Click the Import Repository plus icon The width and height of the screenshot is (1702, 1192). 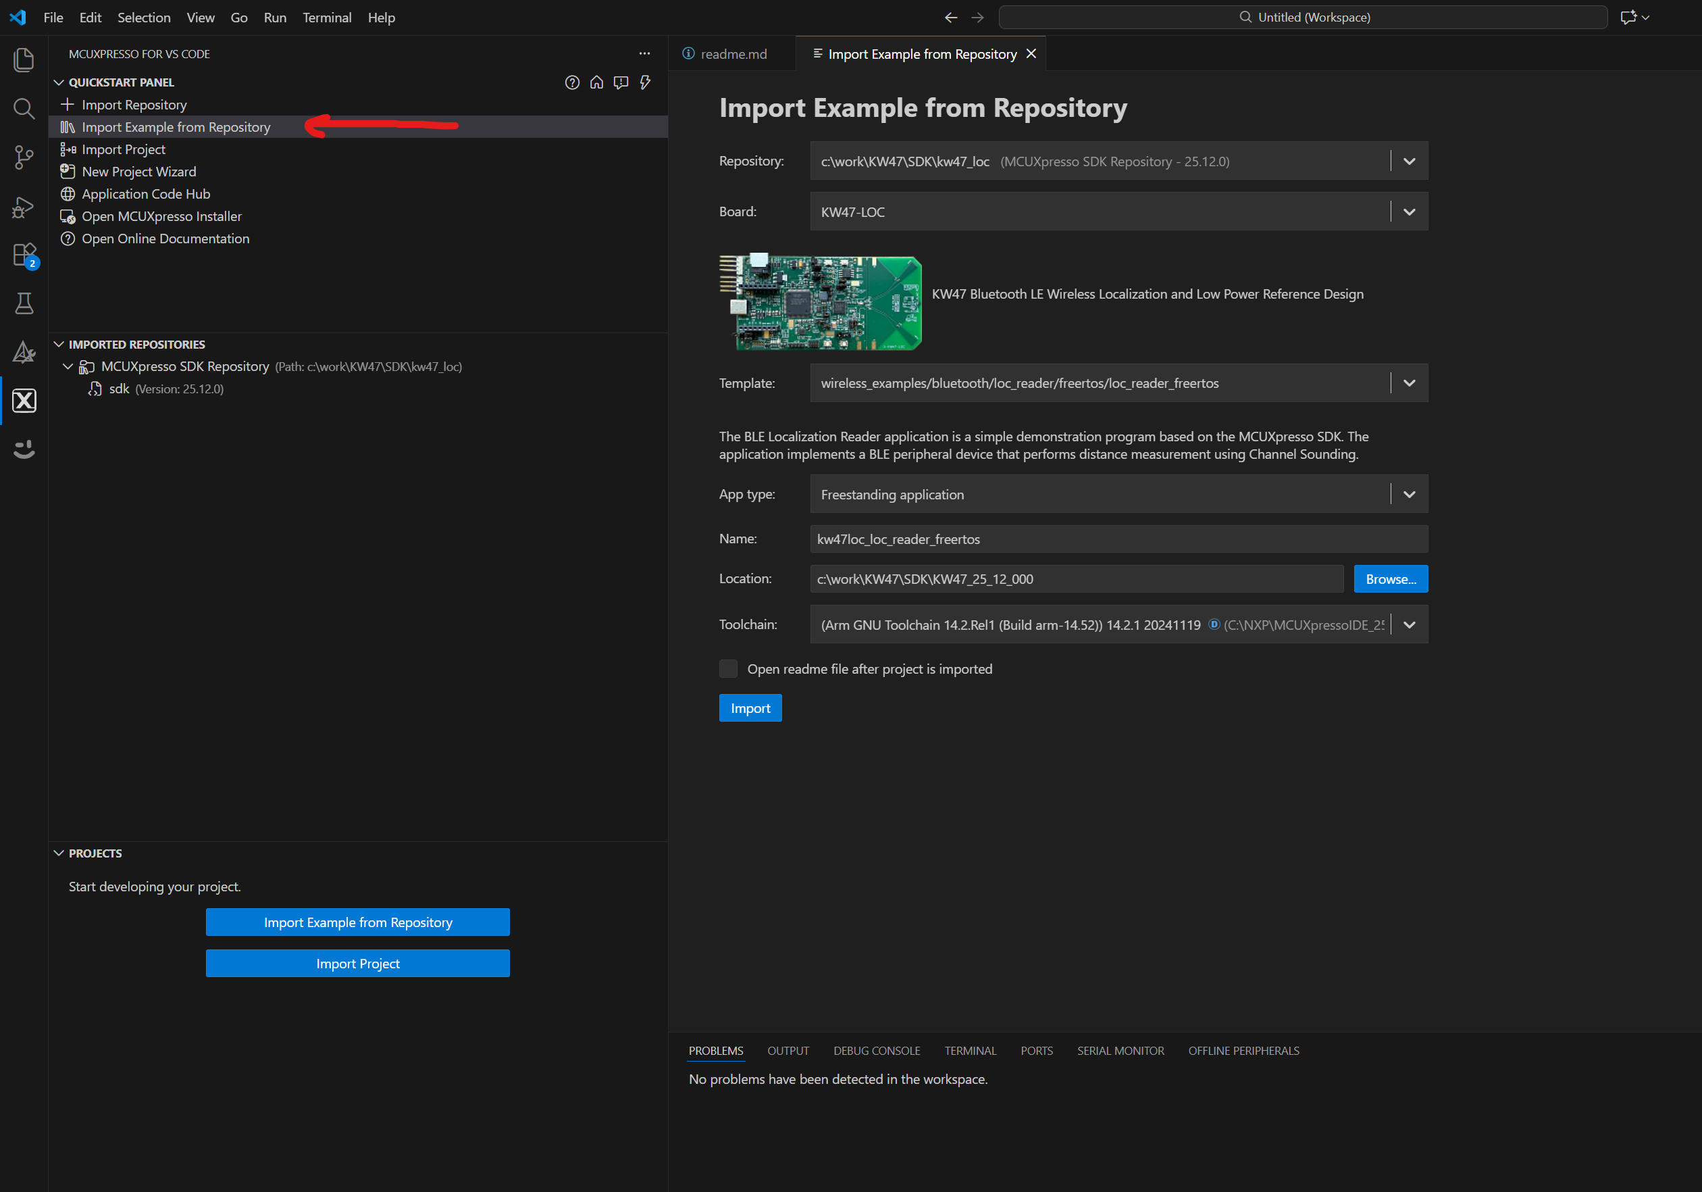[68, 105]
